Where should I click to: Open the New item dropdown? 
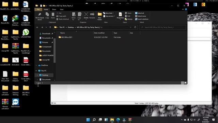(x=108, y=13)
